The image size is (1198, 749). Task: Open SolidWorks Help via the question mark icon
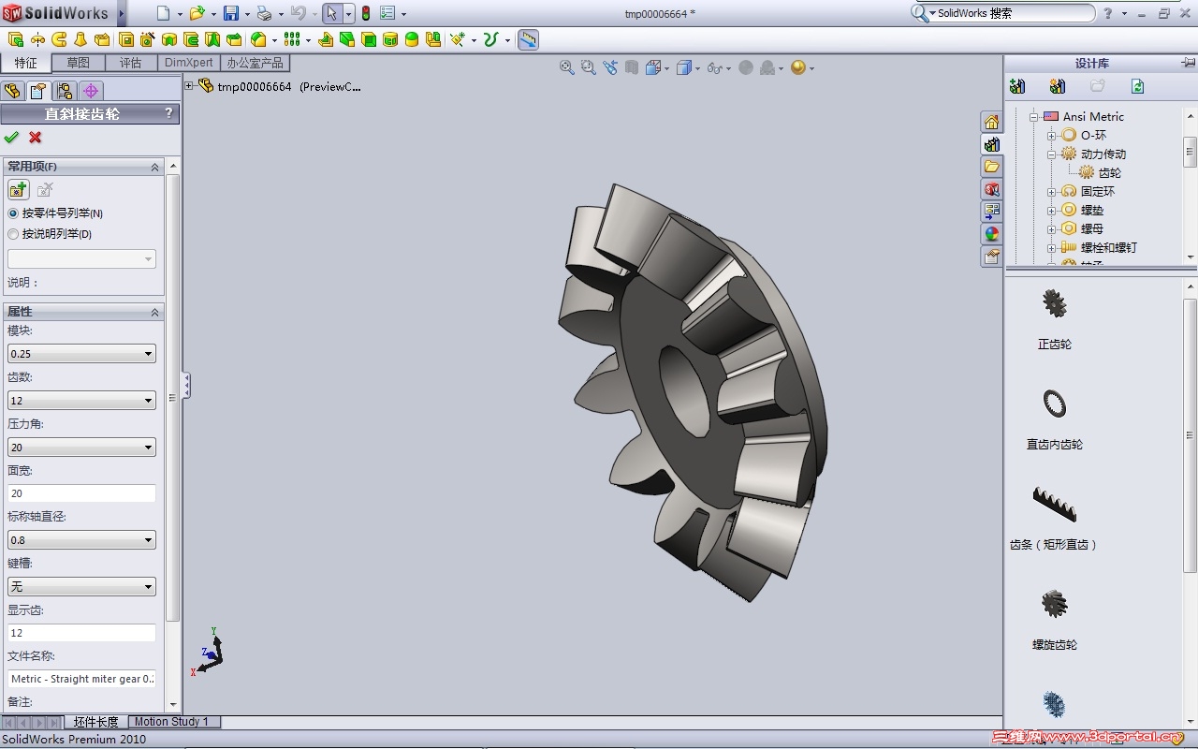pyautogui.click(x=1106, y=13)
